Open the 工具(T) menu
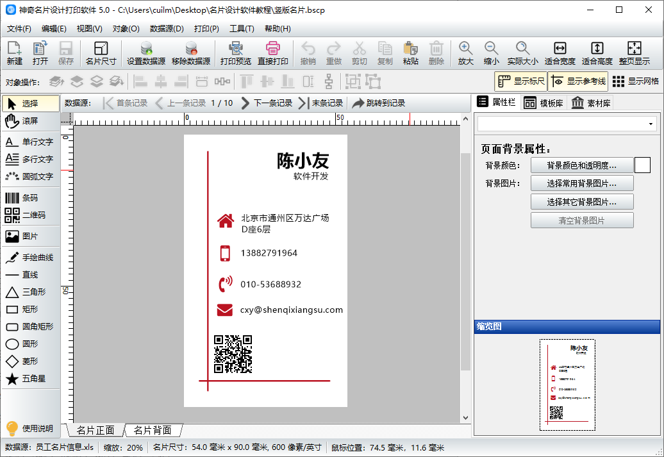664x457 pixels. coord(242,29)
